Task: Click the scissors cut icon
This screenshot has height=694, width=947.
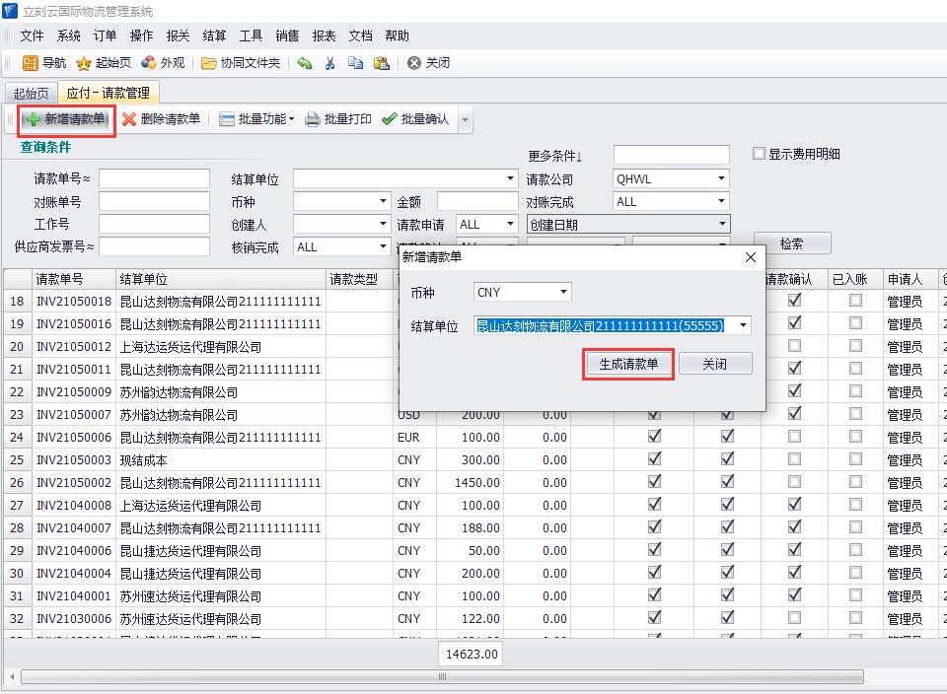Action: [x=330, y=63]
